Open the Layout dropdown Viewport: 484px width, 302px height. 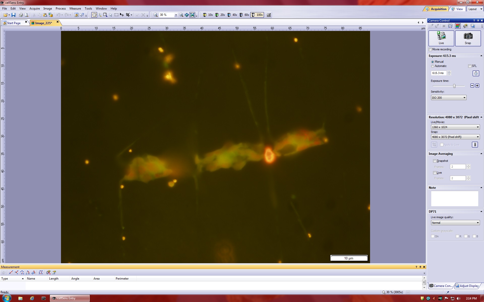click(475, 9)
